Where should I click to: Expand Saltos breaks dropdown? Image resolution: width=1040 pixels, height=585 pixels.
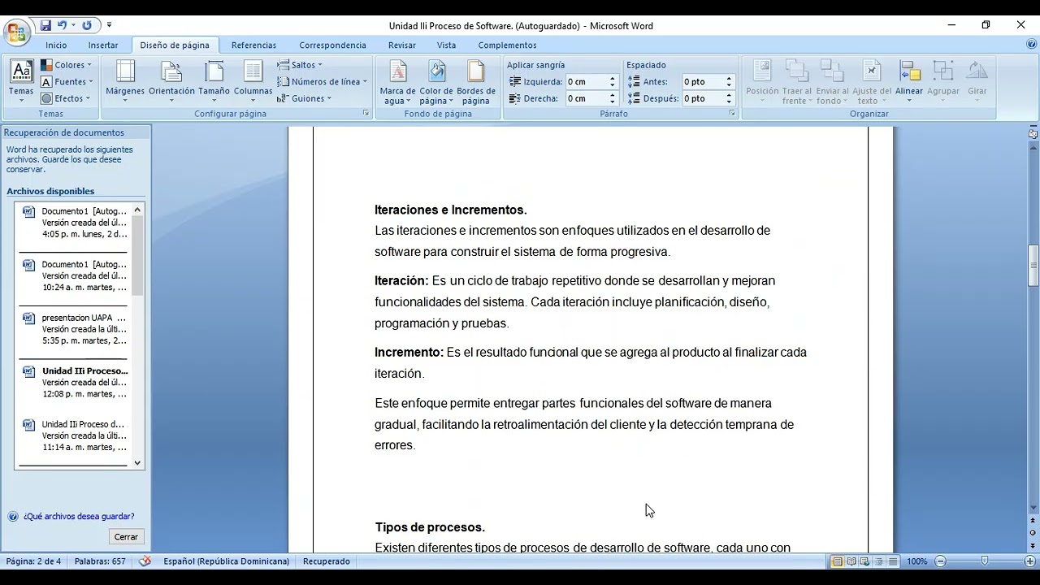[x=300, y=65]
